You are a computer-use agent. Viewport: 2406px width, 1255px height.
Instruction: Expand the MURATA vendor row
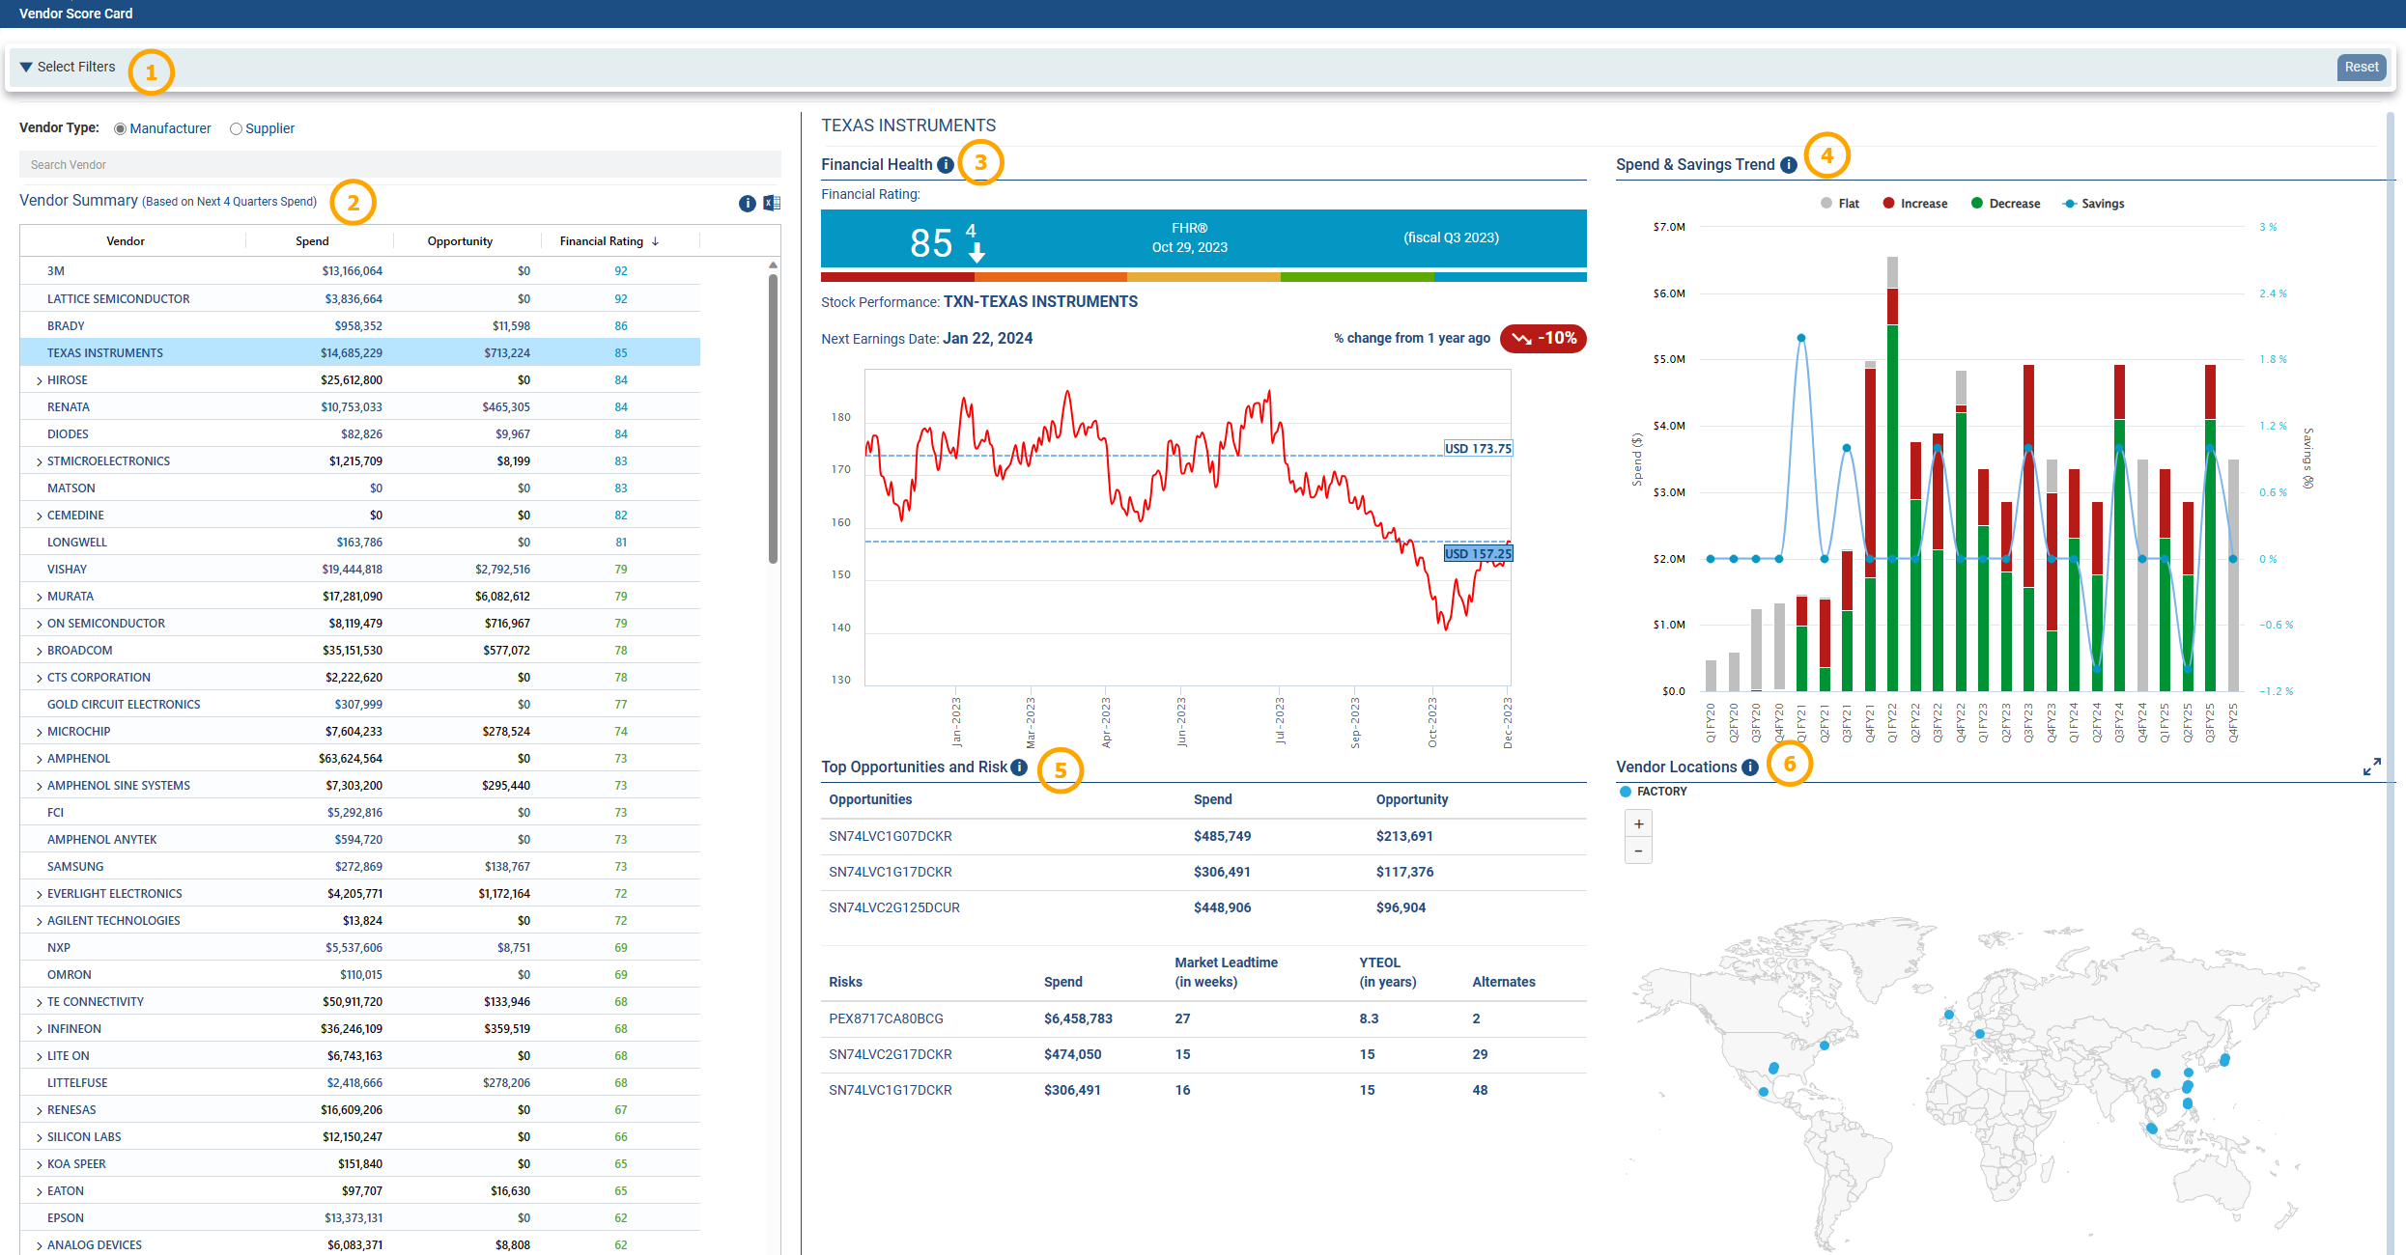click(x=39, y=598)
